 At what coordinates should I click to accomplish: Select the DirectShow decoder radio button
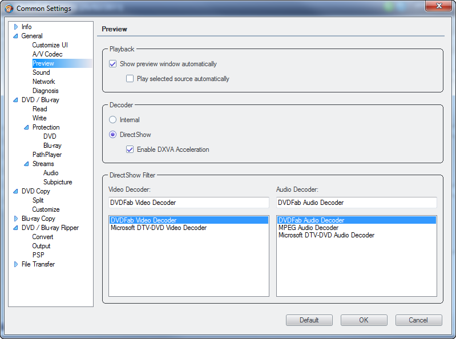tap(113, 135)
